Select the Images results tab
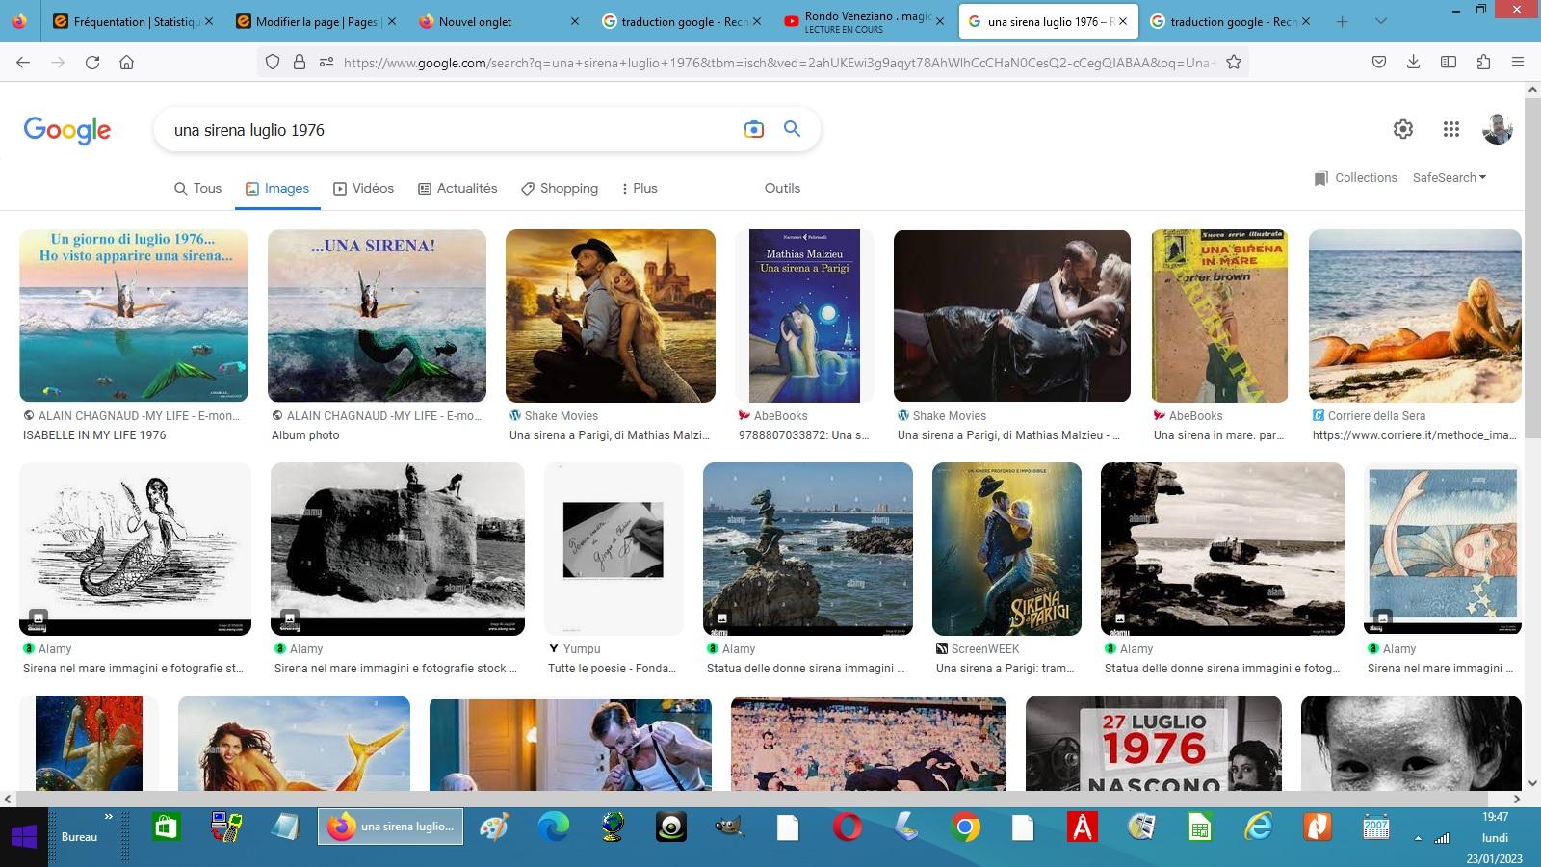Viewport: 1541px width, 867px height. tap(277, 188)
